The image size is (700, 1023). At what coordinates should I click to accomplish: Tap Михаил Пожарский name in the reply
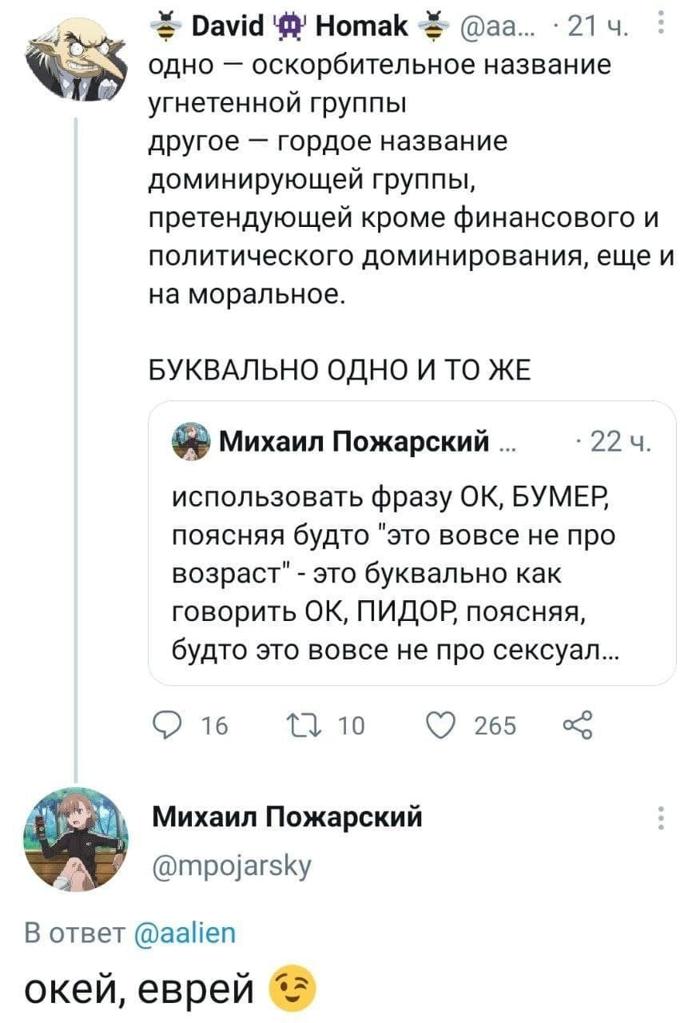coord(286,816)
